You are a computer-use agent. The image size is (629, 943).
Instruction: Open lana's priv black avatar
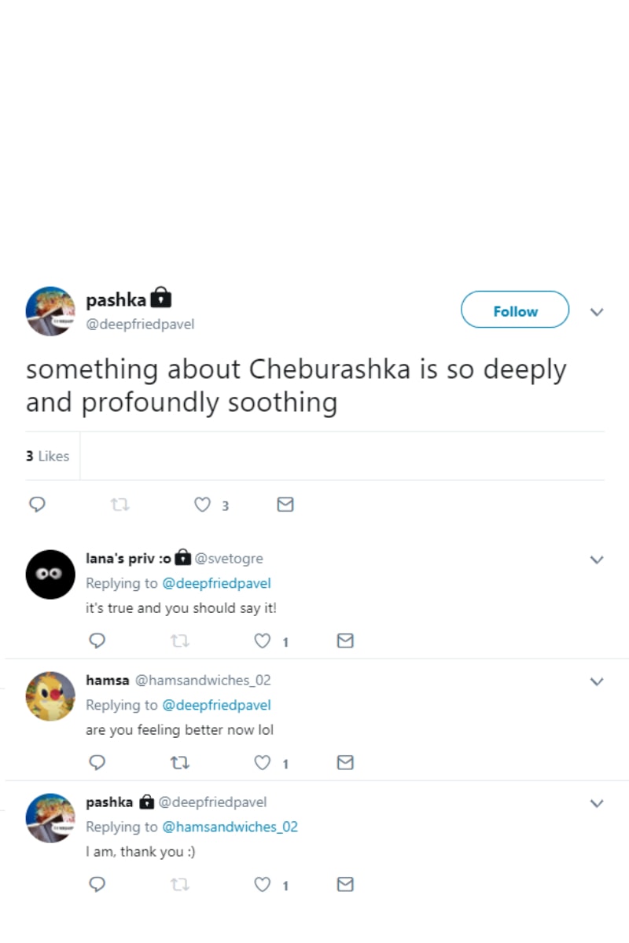pyautogui.click(x=50, y=574)
